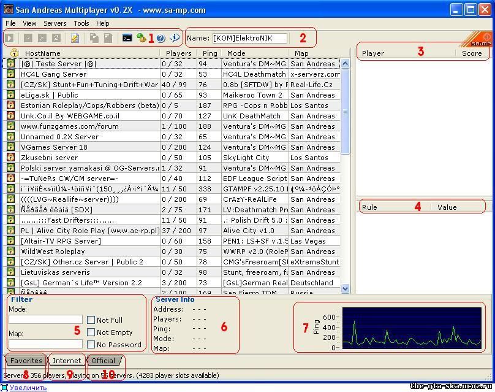Click the About info bubble icon
Screen dimensions: 495x392
[175, 38]
